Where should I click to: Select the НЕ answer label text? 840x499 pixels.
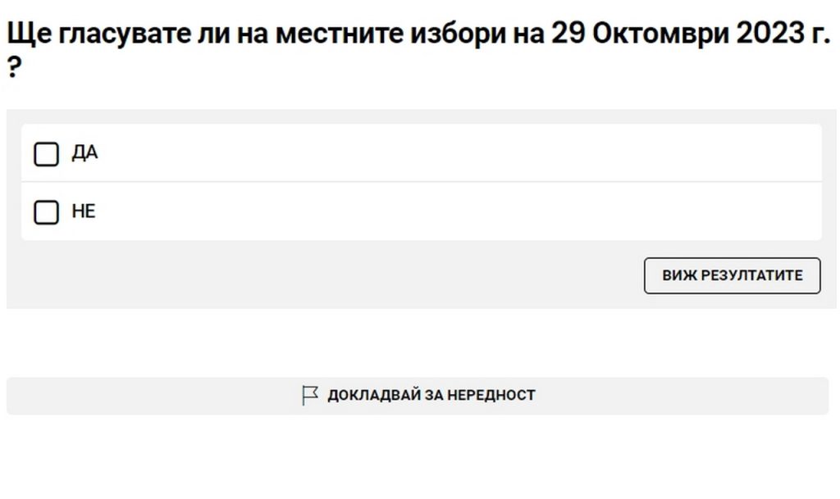pos(84,211)
